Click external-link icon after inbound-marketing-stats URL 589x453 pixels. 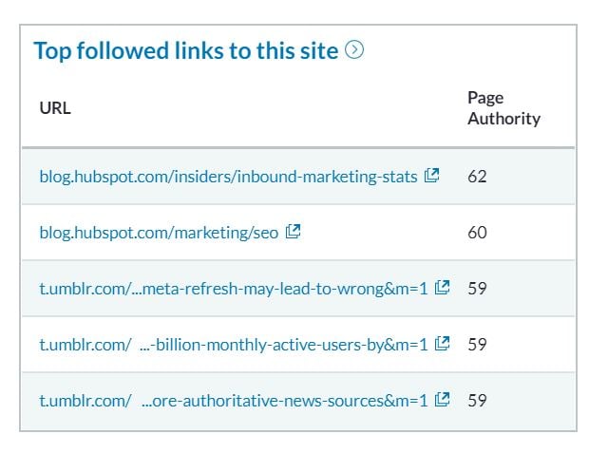[431, 176]
